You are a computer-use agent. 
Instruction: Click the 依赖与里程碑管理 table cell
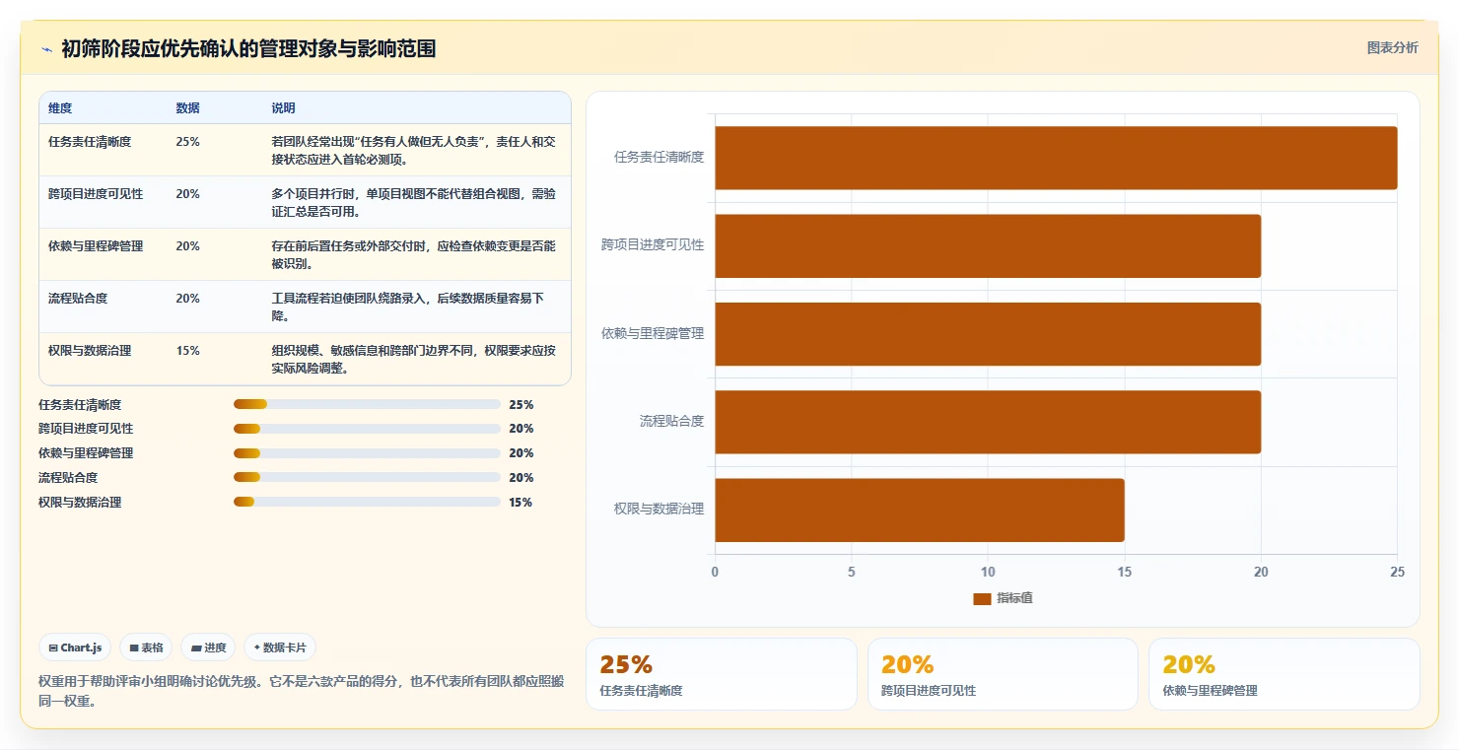click(96, 246)
